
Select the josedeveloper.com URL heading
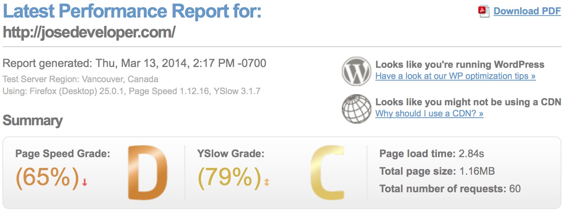[89, 32]
